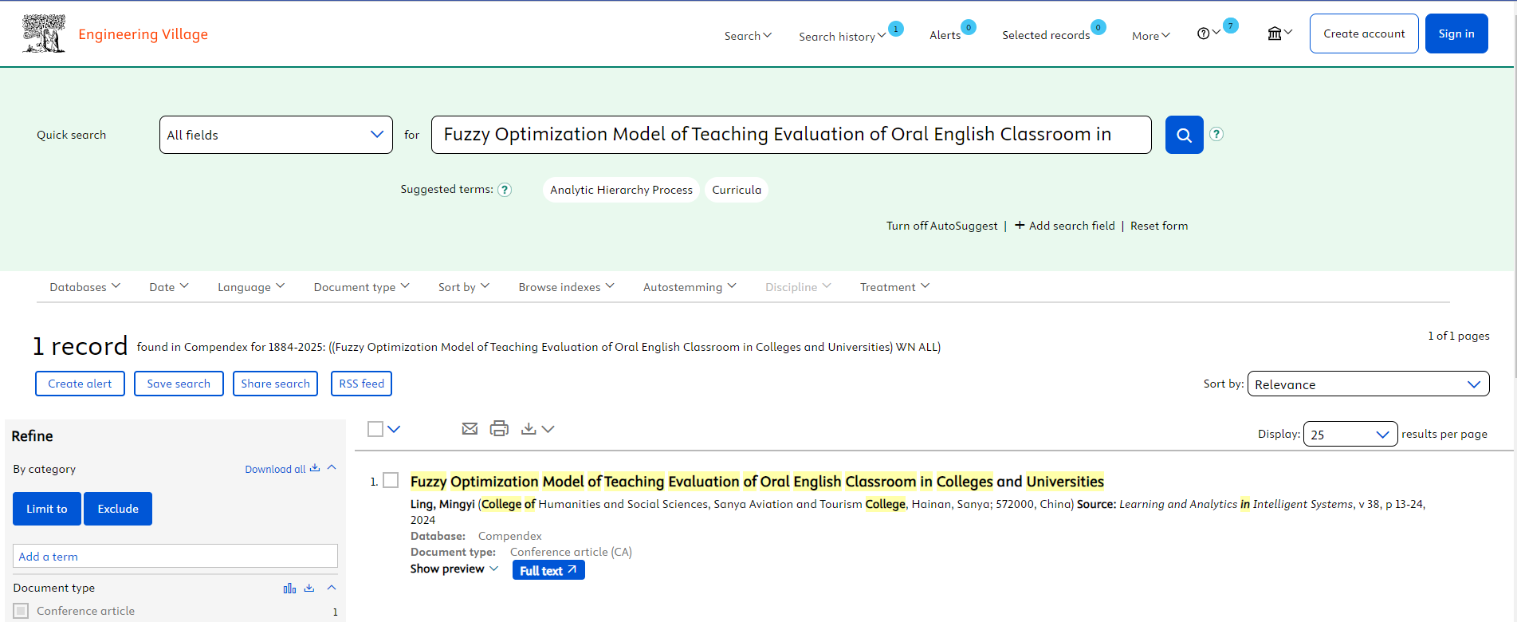Viewport: 1517px width, 622px height.
Task: Open All fields dropdown
Action: coord(276,135)
